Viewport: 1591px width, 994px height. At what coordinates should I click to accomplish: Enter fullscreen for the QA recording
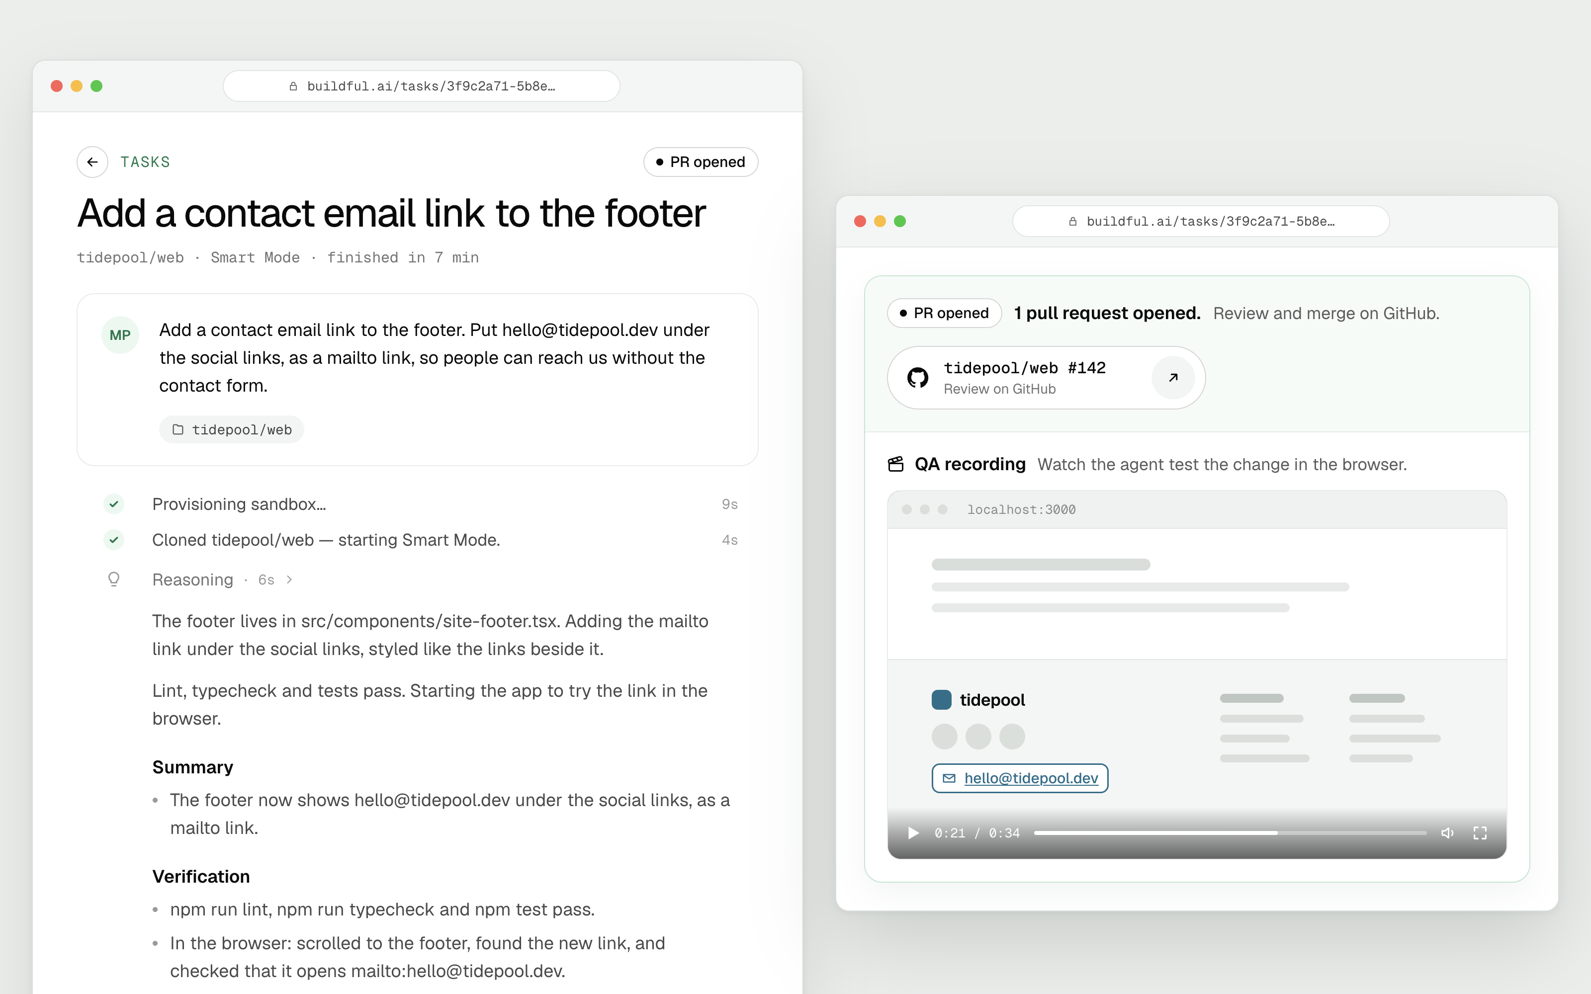(x=1480, y=833)
